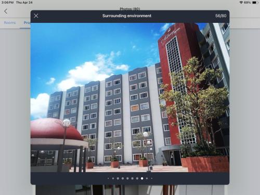Tap the 56/80 photo counter

tap(220, 16)
